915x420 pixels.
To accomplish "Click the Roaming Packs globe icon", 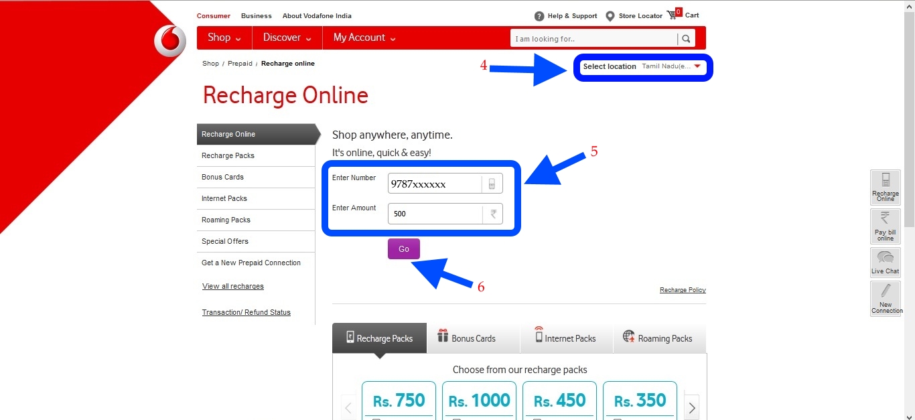I will 628,336.
